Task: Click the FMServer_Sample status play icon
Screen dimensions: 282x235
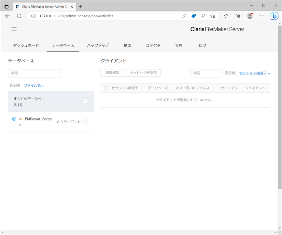Action: pos(14,119)
